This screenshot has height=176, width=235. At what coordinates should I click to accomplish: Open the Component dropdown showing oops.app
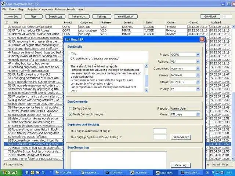185,69
